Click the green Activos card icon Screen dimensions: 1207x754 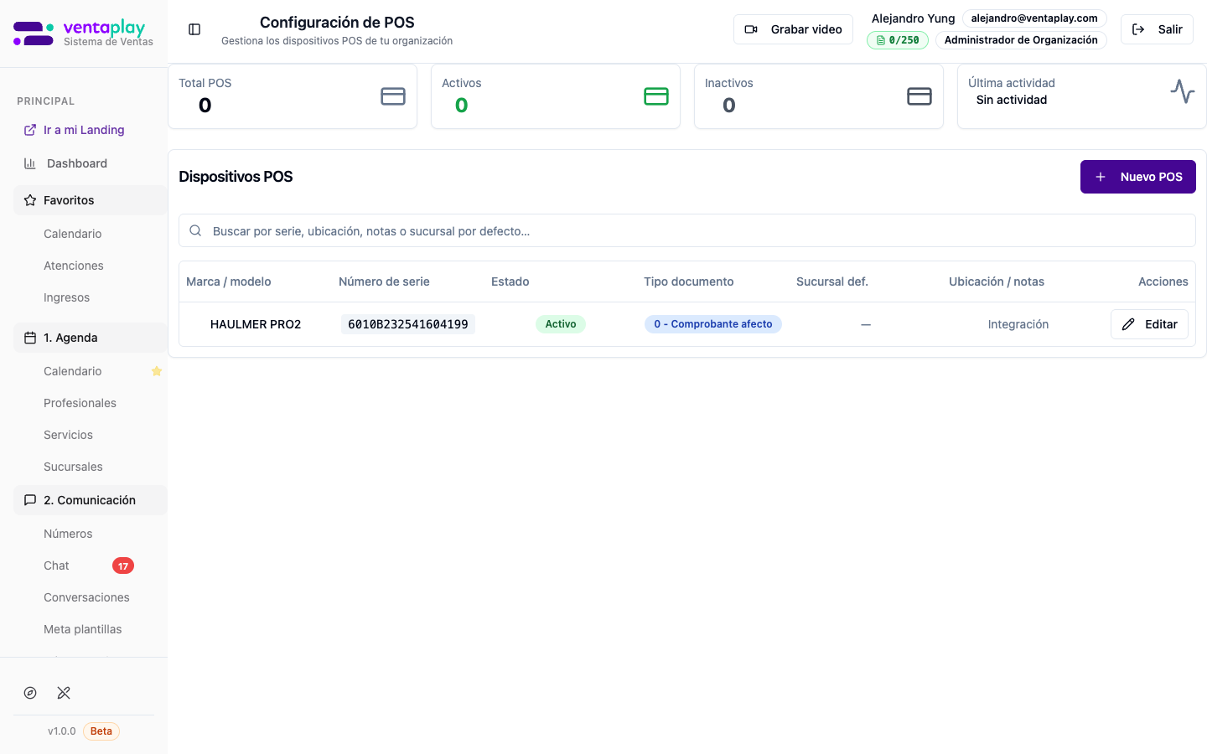pos(655,96)
